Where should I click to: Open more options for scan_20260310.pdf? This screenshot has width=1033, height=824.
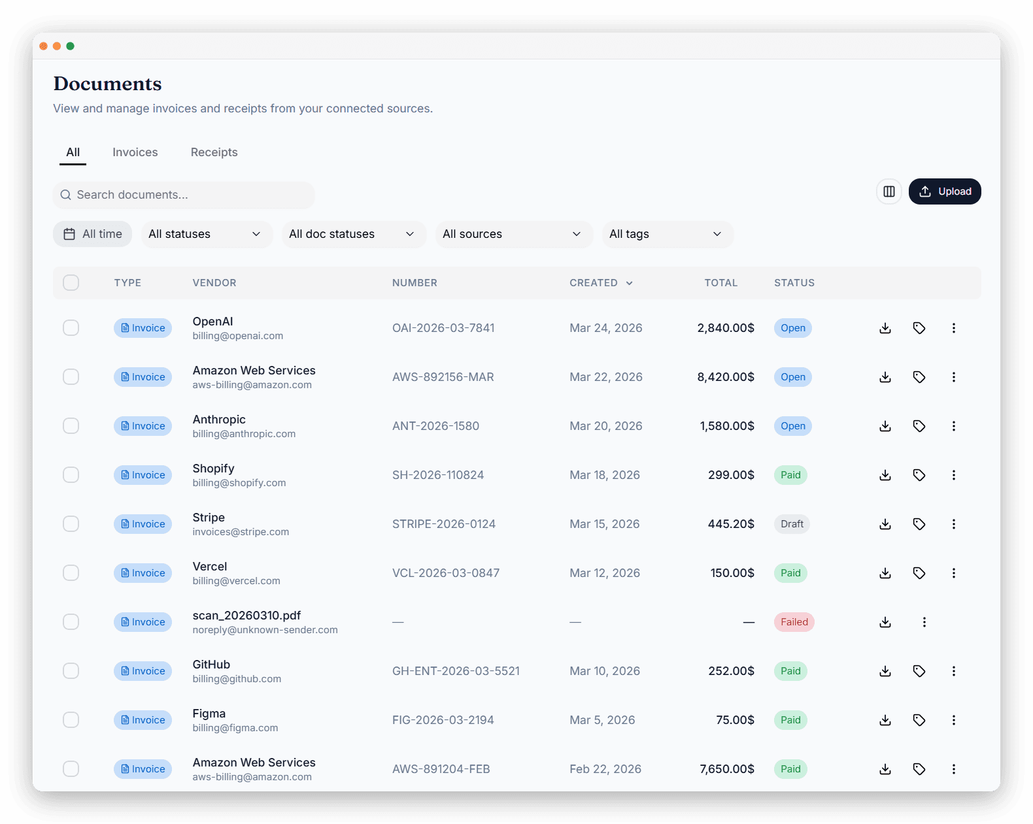click(x=924, y=622)
